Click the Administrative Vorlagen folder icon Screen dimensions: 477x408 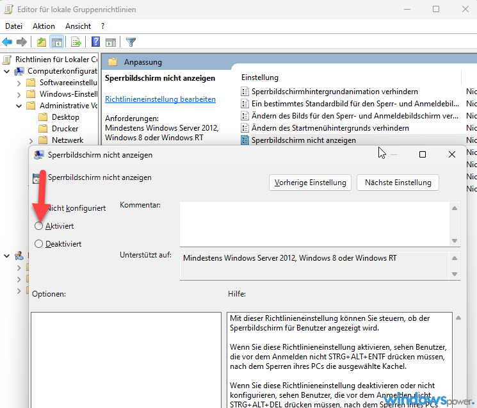[x=31, y=106]
